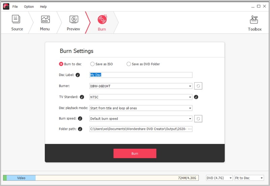This screenshot has height=186, width=270.
Task: Select the Burn step disc icon
Action: [102, 19]
